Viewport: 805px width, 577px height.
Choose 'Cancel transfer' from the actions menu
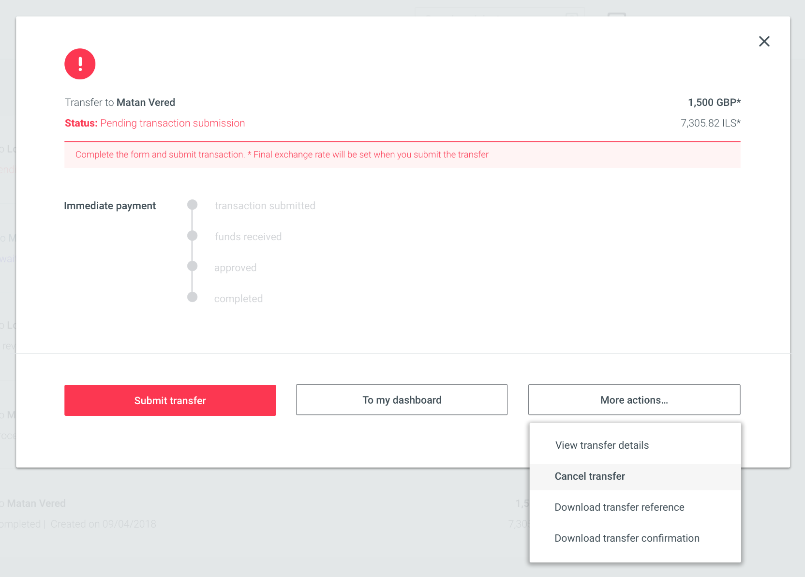(589, 476)
